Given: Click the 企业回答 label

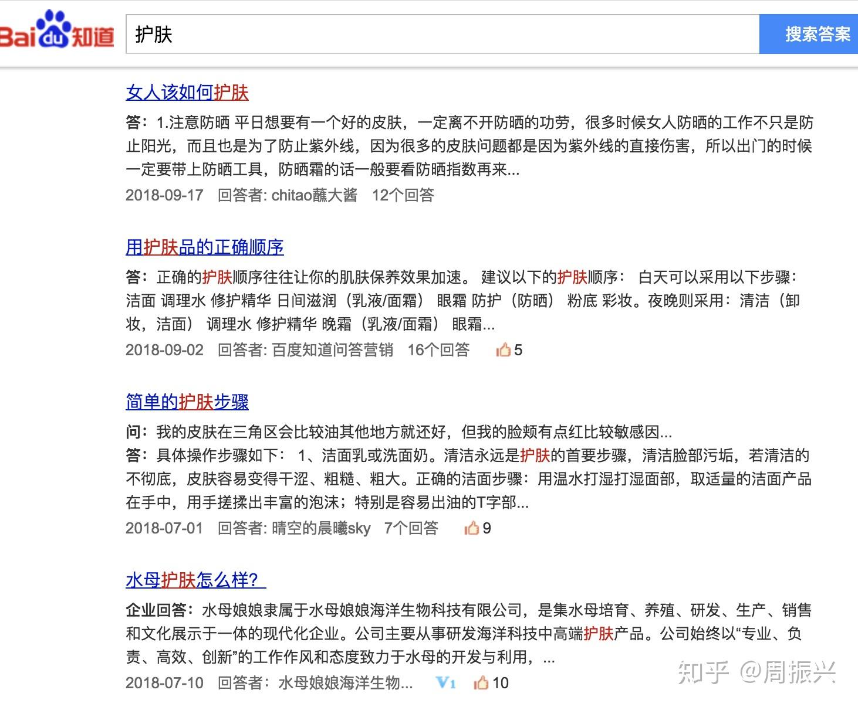Looking at the screenshot, I should 159,610.
